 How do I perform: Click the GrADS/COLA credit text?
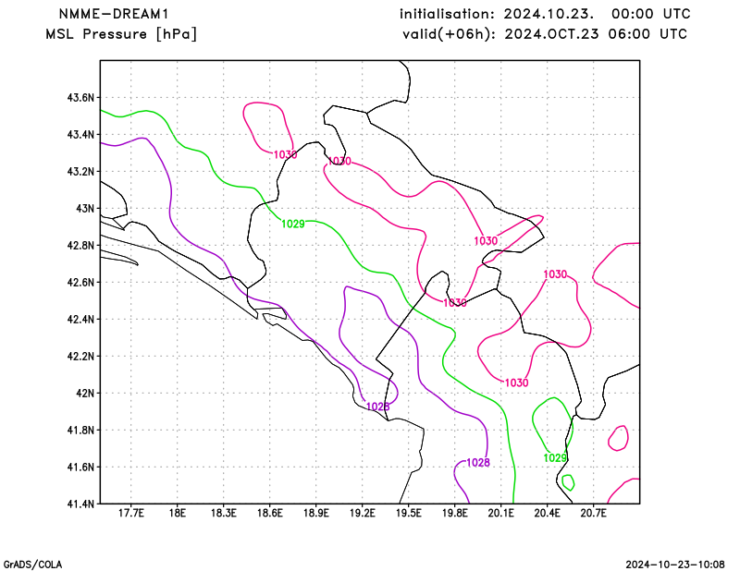tap(32, 565)
